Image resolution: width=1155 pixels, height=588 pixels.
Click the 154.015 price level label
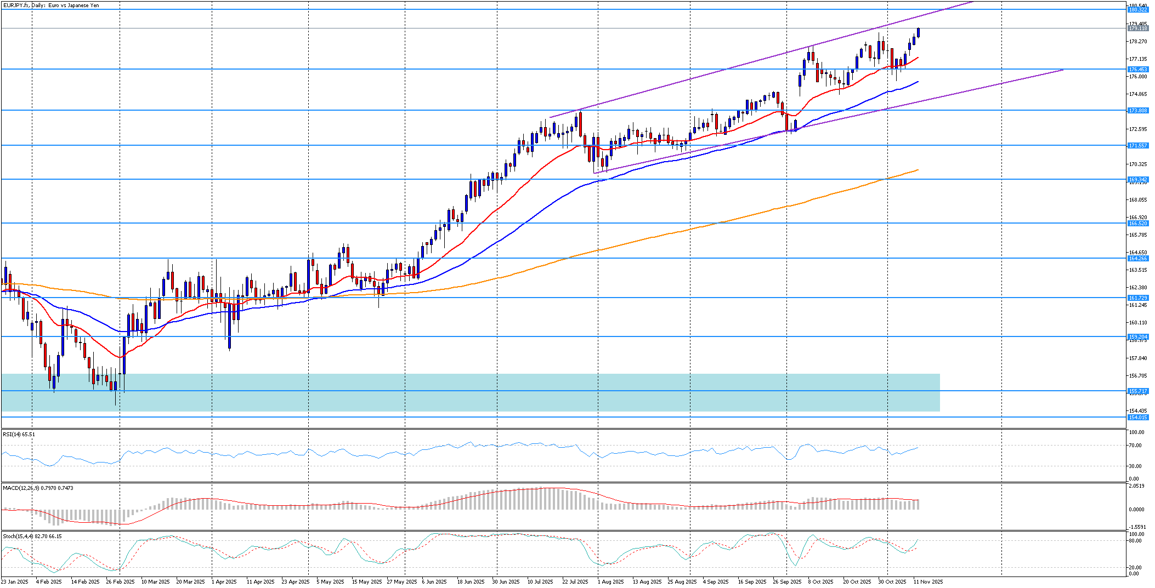click(x=1137, y=417)
